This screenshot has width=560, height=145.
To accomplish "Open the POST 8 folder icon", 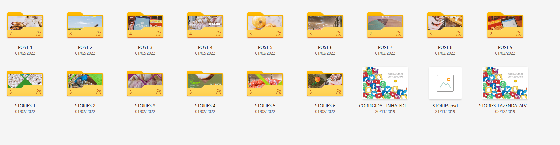I will pyautogui.click(x=445, y=25).
